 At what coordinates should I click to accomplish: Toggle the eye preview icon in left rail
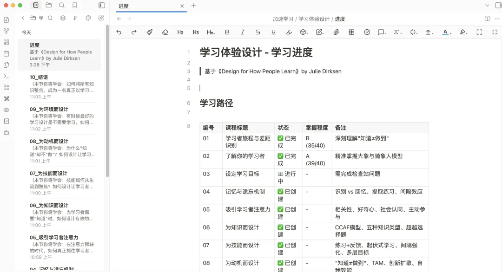(x=7, y=110)
